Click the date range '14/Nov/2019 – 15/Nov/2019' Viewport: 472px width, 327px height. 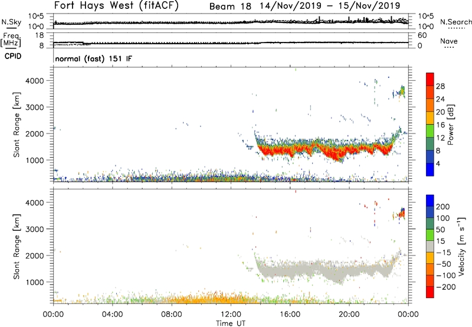pos(330,6)
